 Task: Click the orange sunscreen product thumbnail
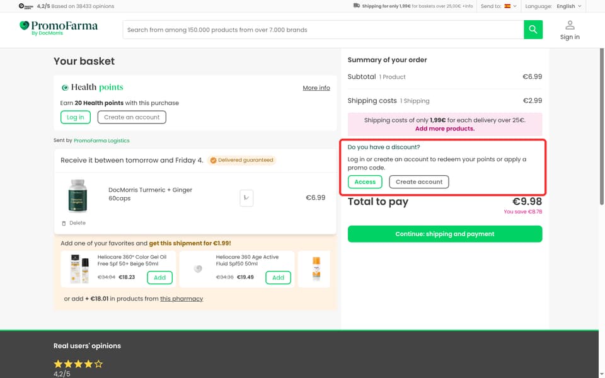point(316,269)
